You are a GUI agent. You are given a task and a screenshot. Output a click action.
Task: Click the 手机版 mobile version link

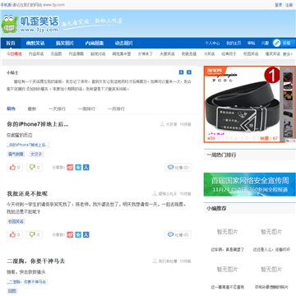point(6,5)
